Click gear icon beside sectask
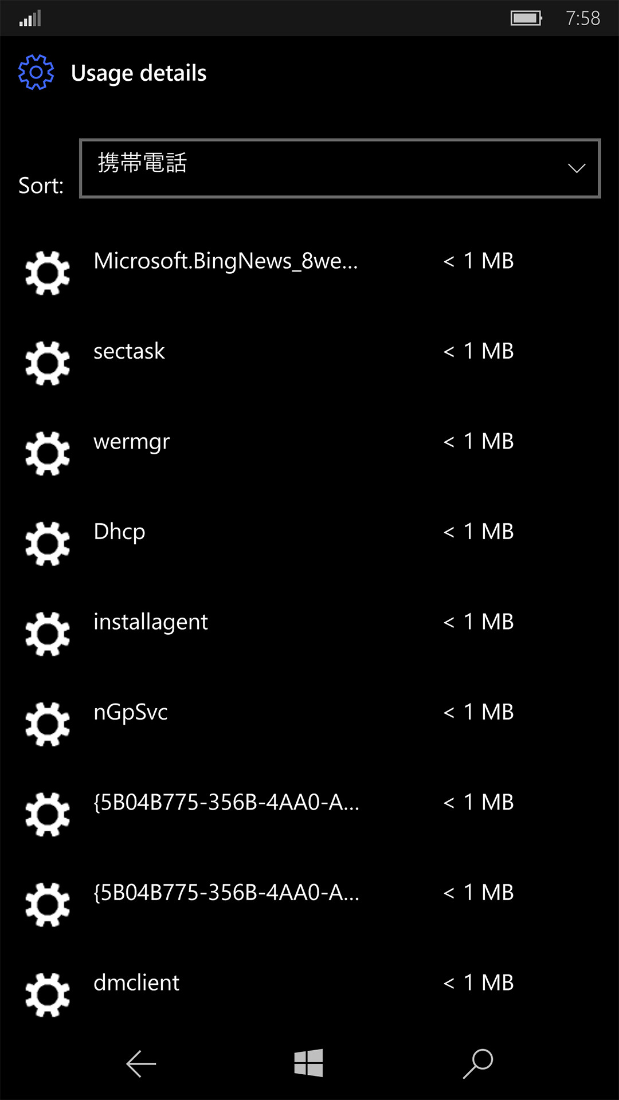 (48, 363)
